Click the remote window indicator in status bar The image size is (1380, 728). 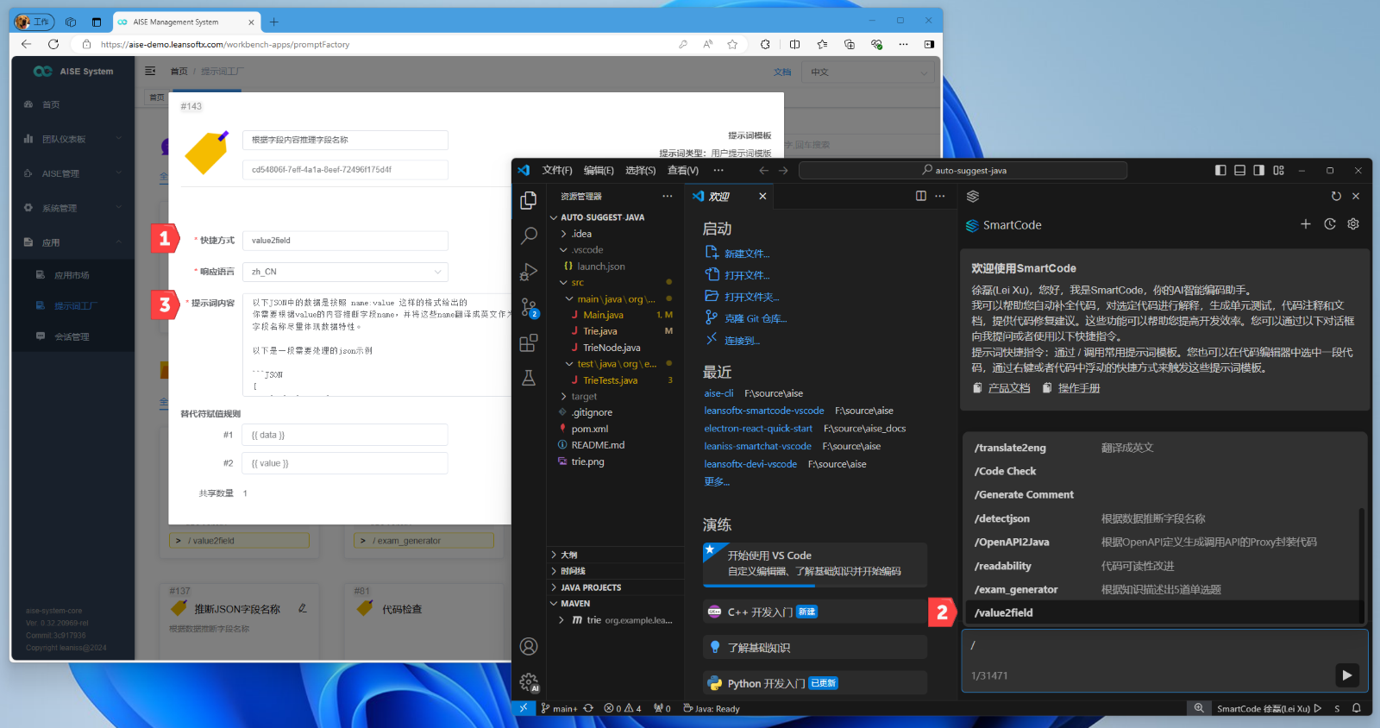(x=523, y=708)
